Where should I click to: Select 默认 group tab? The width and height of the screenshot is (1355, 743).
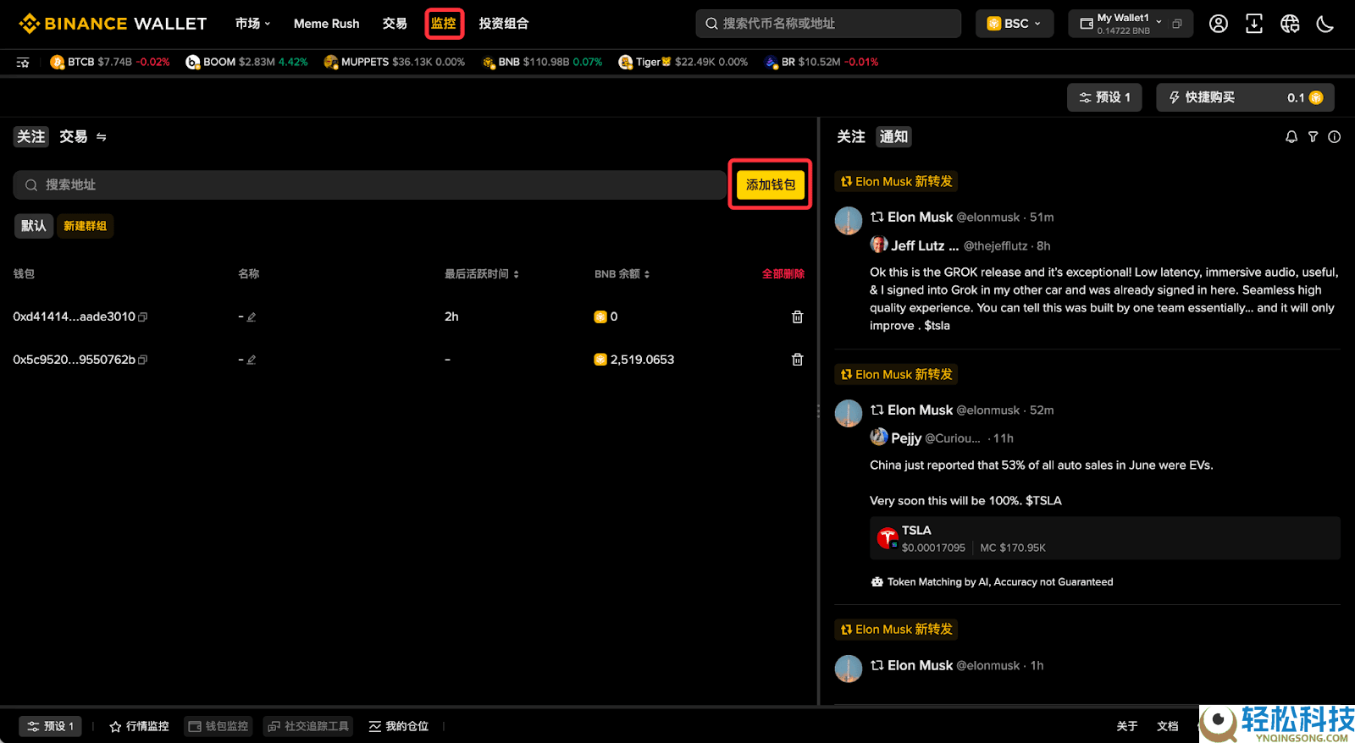point(34,226)
